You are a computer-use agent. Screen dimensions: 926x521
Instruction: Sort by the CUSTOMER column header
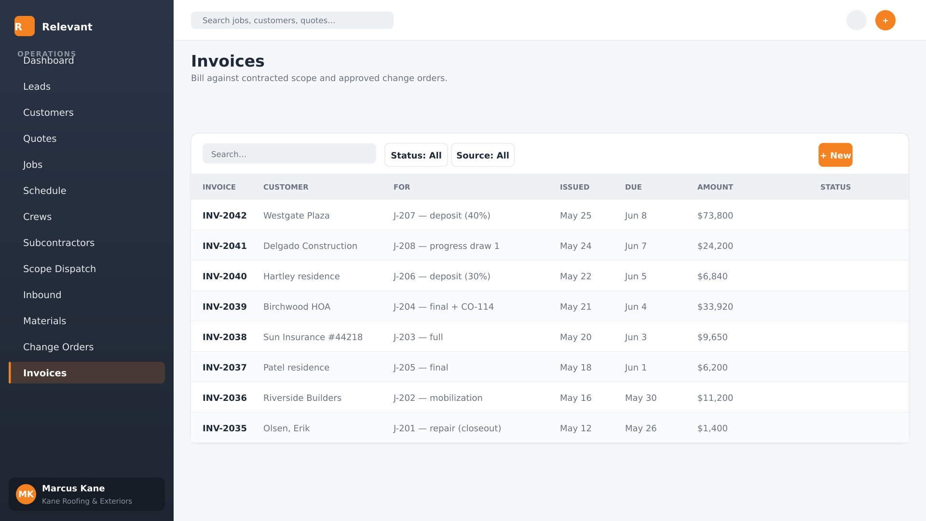point(286,187)
